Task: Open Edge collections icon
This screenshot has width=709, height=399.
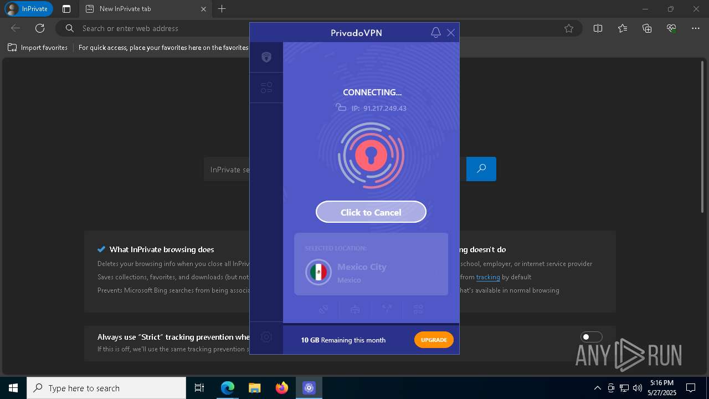Action: (647, 28)
